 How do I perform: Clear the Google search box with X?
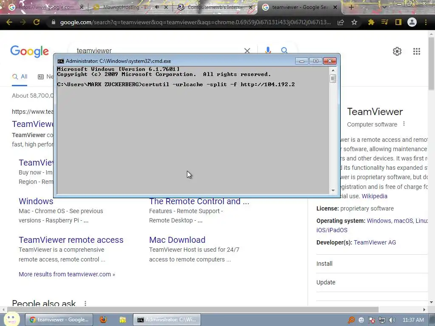[x=247, y=51]
